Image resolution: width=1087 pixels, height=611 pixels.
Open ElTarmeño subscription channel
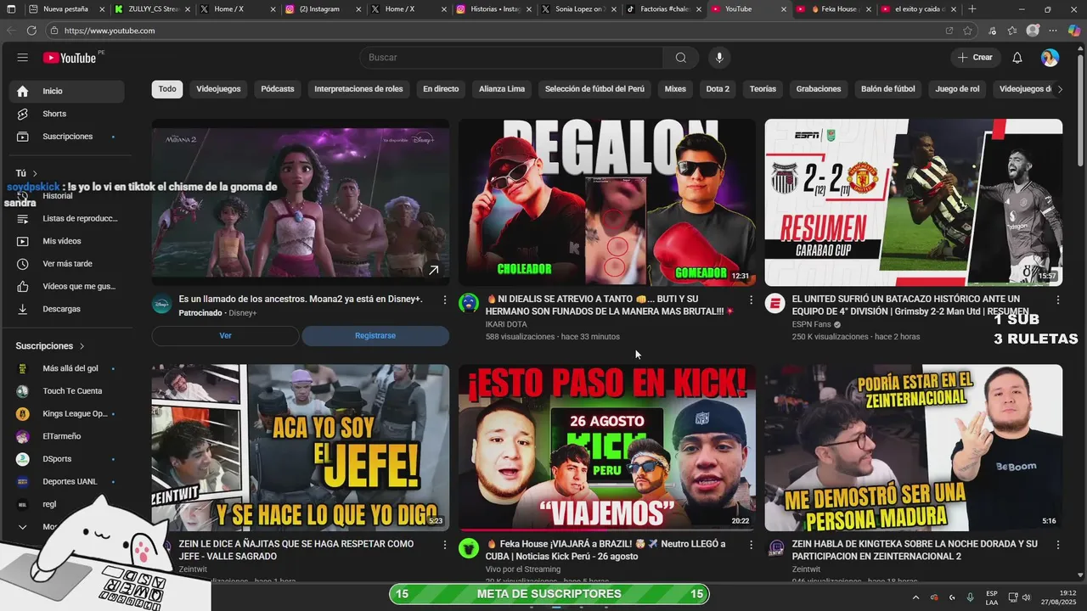[x=67, y=436]
